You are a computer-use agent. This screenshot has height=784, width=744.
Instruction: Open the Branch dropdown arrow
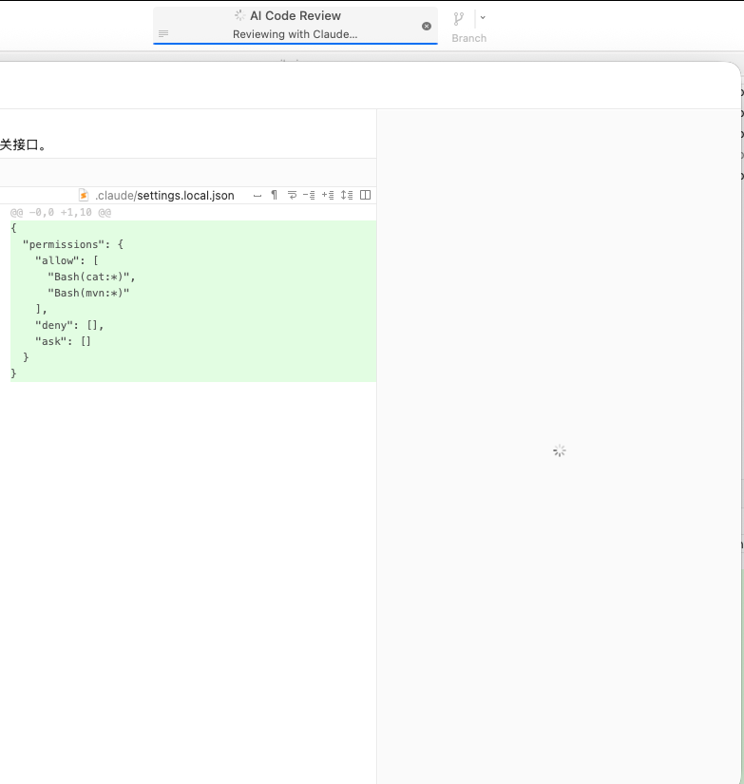[x=483, y=17]
